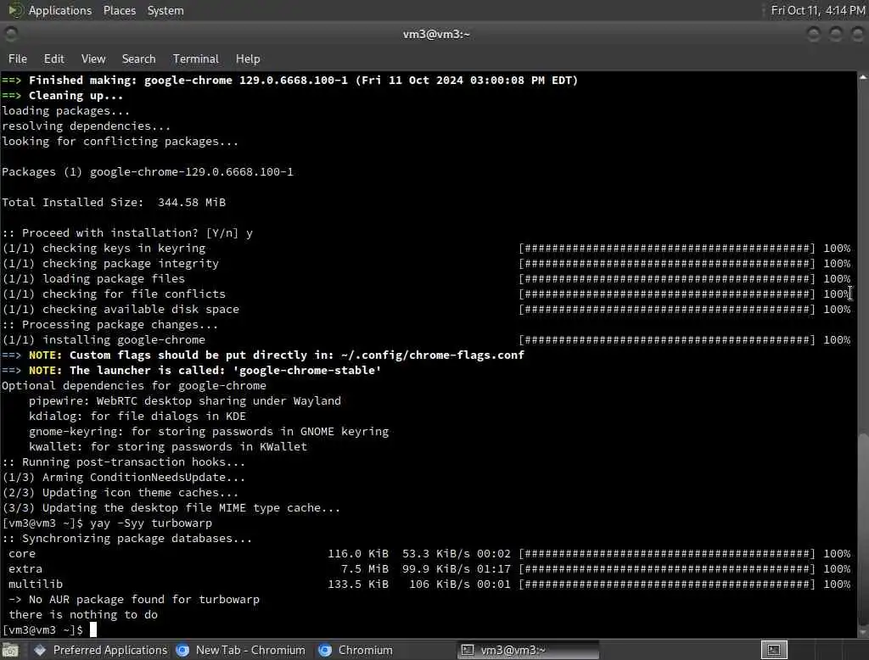Click the 'extra' database row name
869x660 pixels.
click(x=25, y=568)
